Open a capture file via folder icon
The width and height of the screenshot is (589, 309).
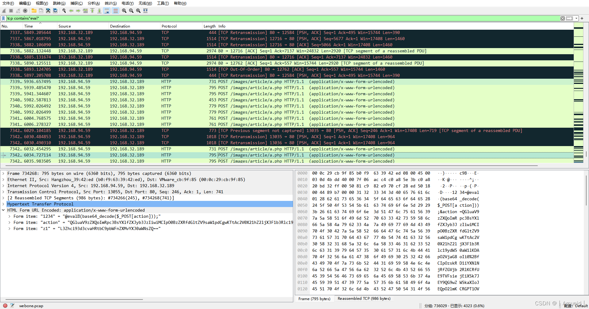(34, 11)
